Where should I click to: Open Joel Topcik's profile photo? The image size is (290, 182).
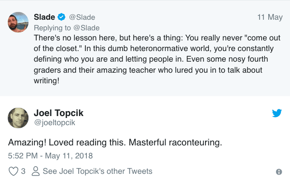[x=18, y=118]
